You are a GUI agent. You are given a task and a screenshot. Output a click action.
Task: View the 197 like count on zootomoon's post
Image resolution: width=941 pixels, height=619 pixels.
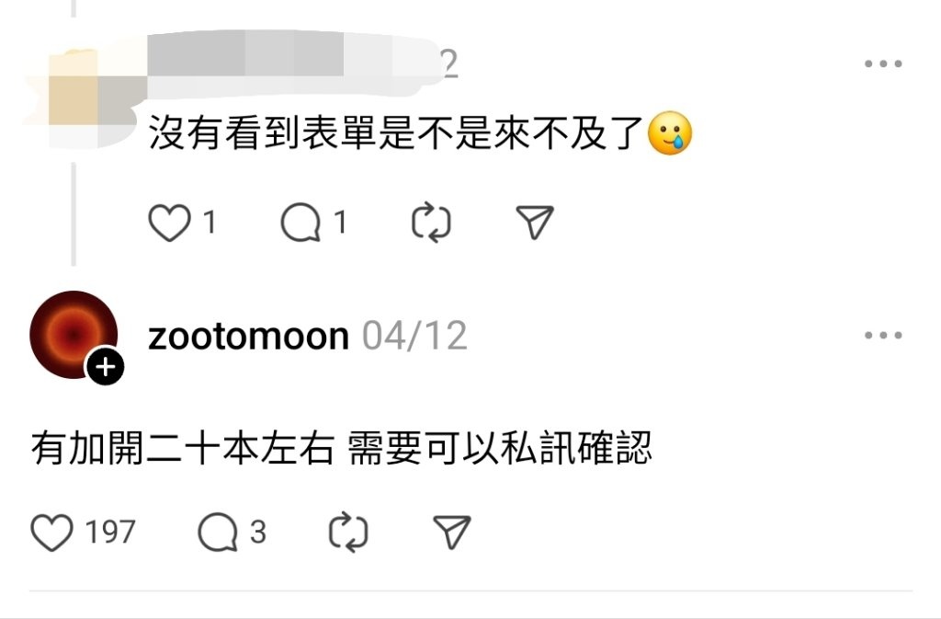coord(110,533)
